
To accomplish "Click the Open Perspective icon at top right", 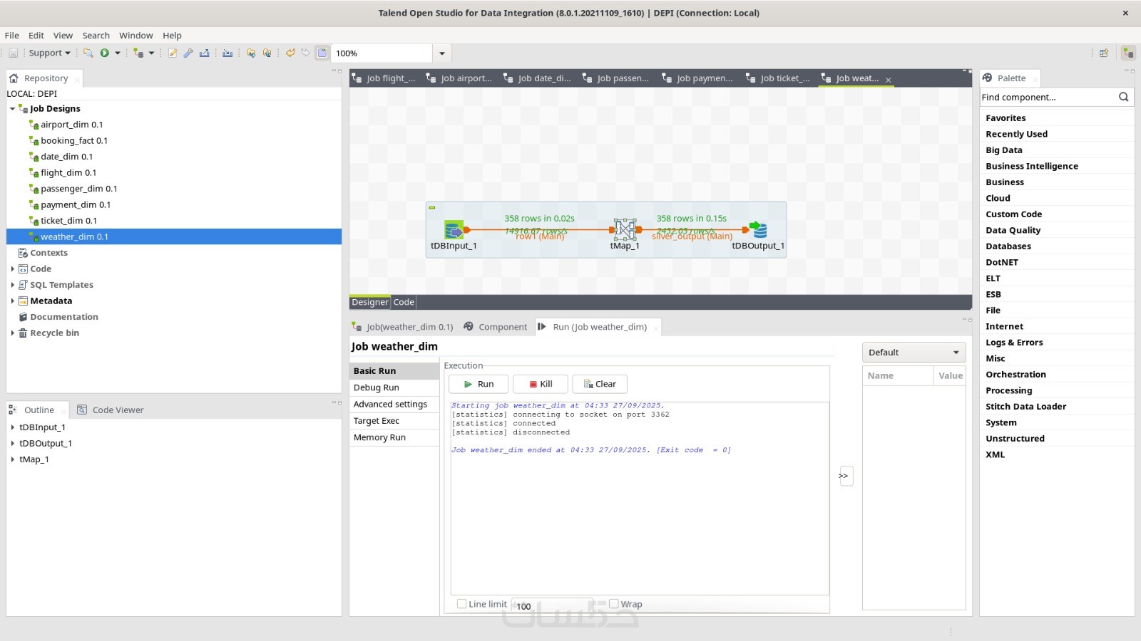I will coord(1104,53).
